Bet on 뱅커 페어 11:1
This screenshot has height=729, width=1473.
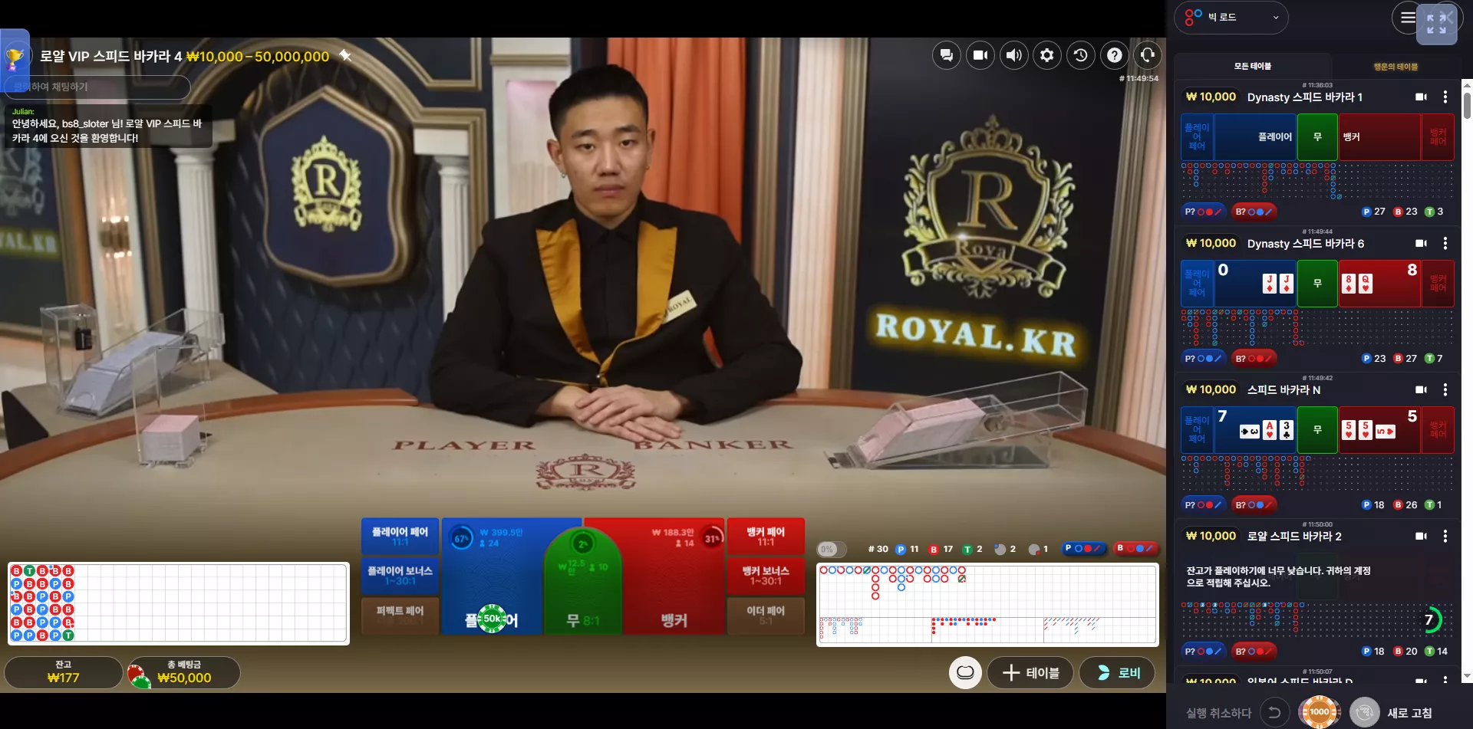(766, 537)
